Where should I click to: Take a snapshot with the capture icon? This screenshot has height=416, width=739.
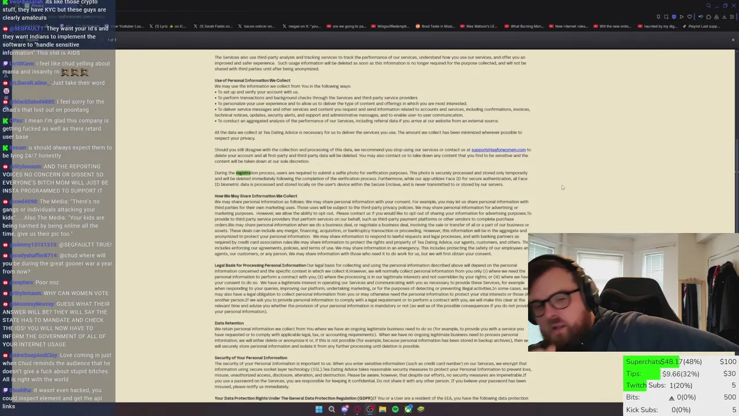[666, 17]
